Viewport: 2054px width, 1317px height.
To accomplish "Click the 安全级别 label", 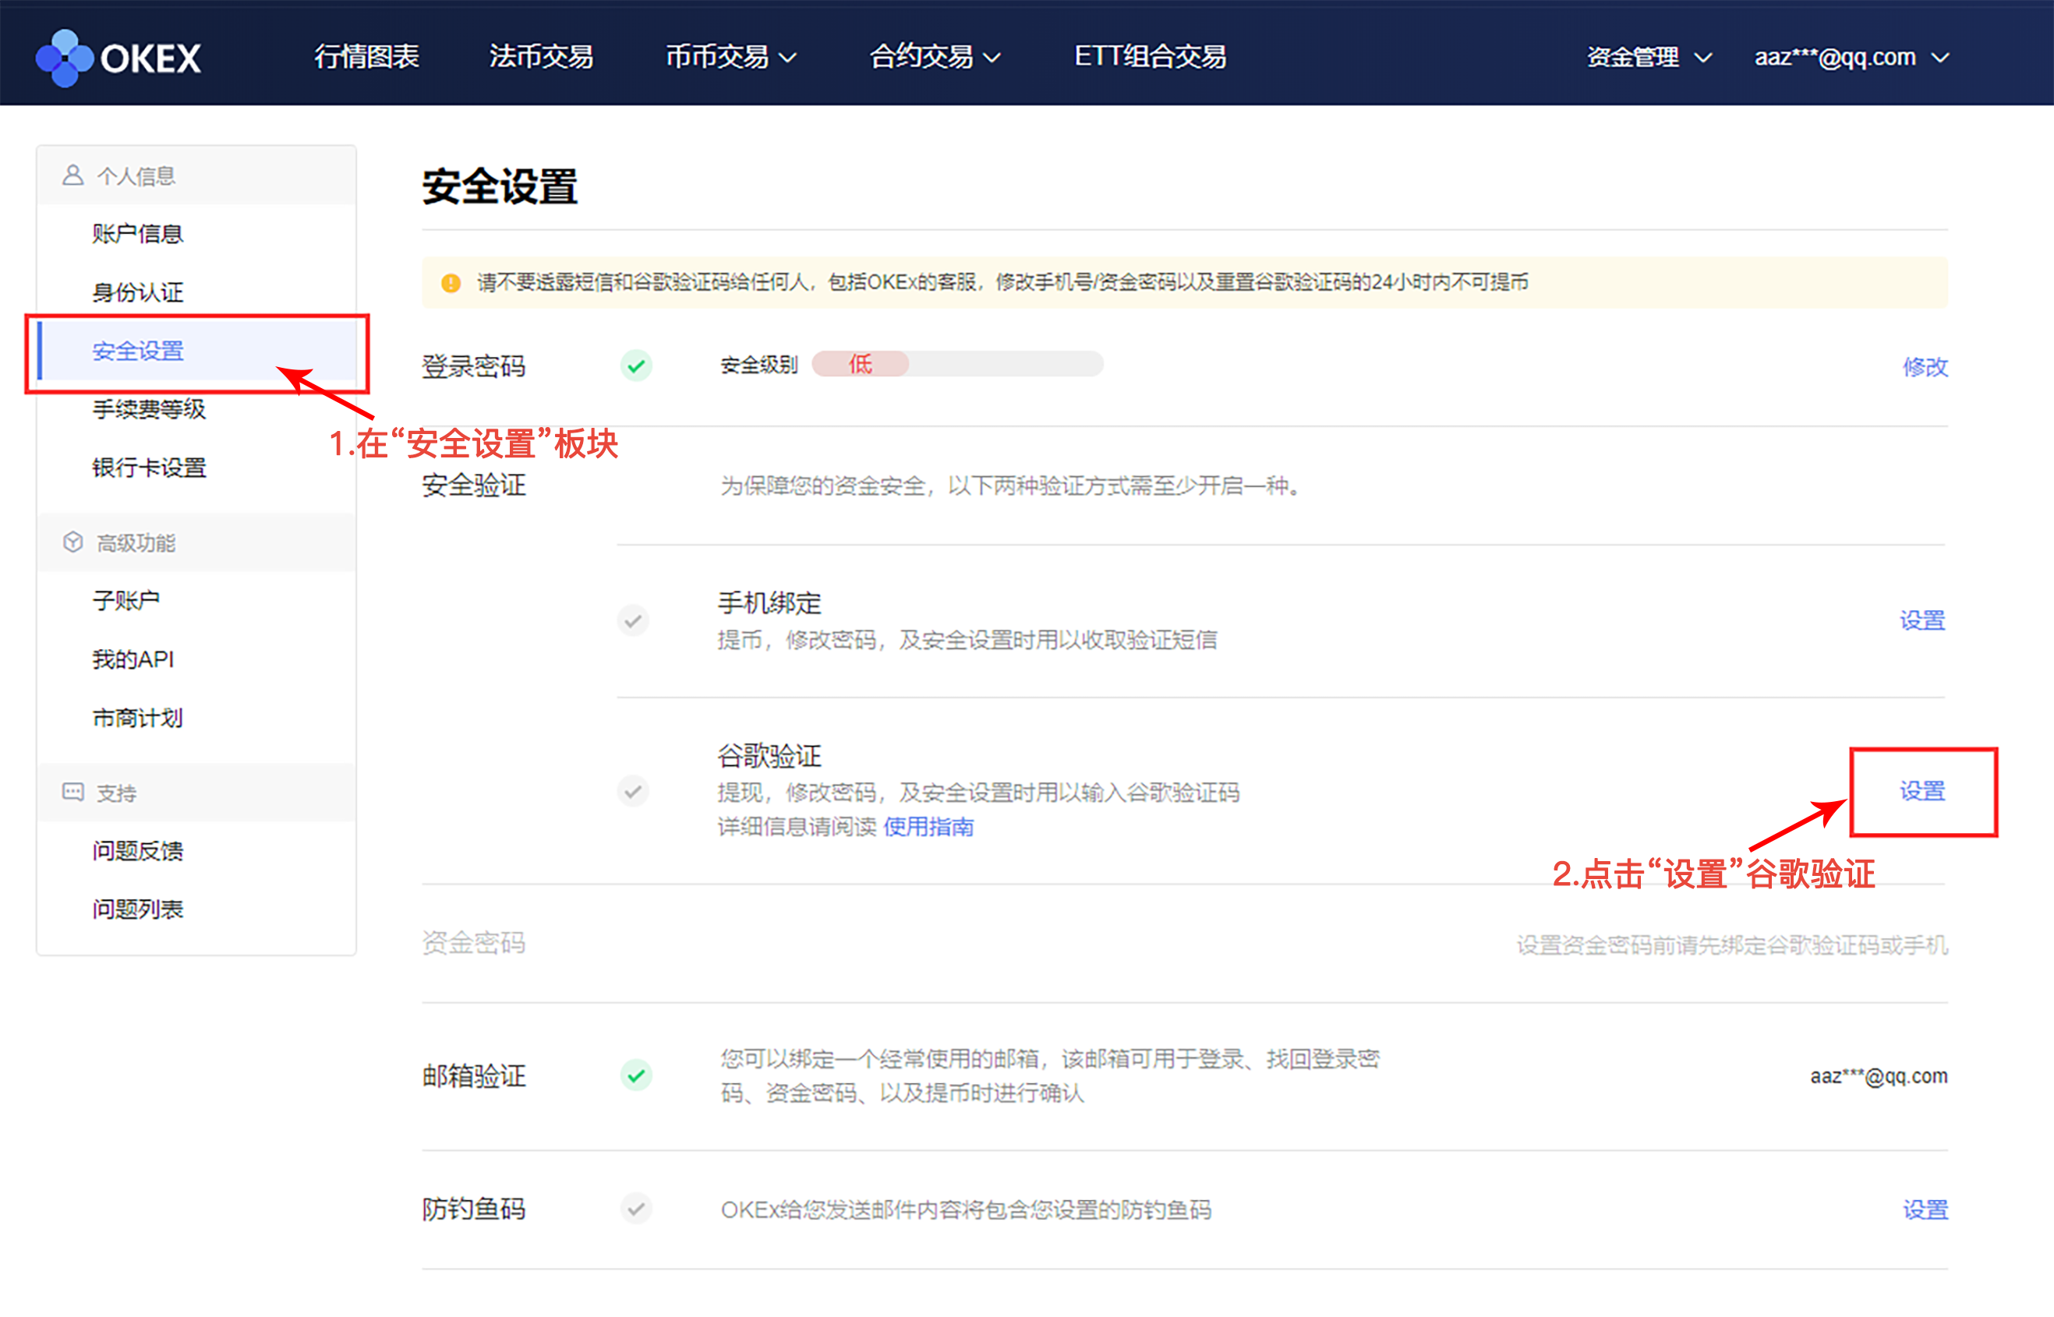I will point(758,365).
